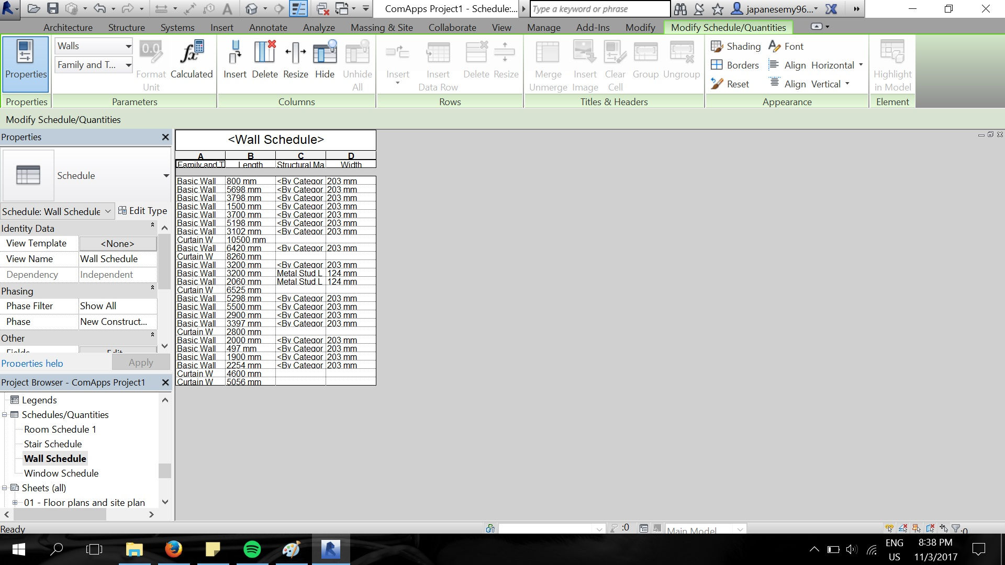Open file with the folder icon
Image resolution: width=1005 pixels, height=565 pixels.
tap(34, 8)
